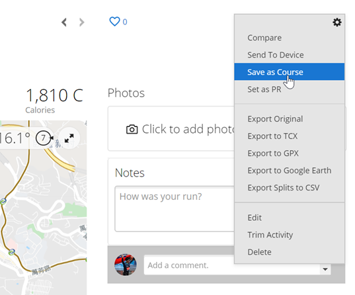Image resolution: width=355 pixels, height=295 pixels.
Task: Click the camera icon to add photos
Action: click(x=132, y=130)
